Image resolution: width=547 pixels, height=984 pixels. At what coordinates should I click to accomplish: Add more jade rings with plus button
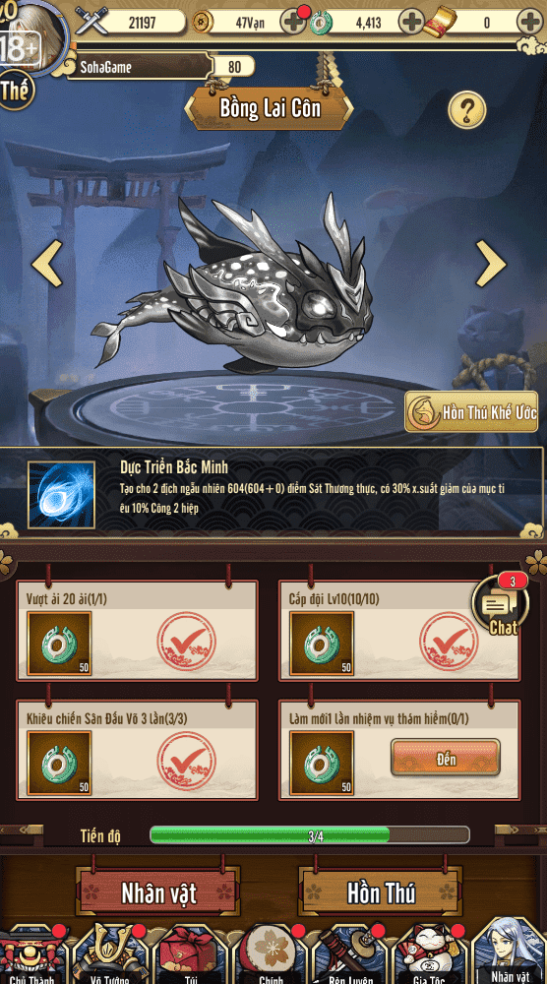tap(411, 23)
